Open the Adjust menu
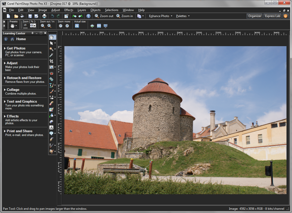 click(55, 10)
